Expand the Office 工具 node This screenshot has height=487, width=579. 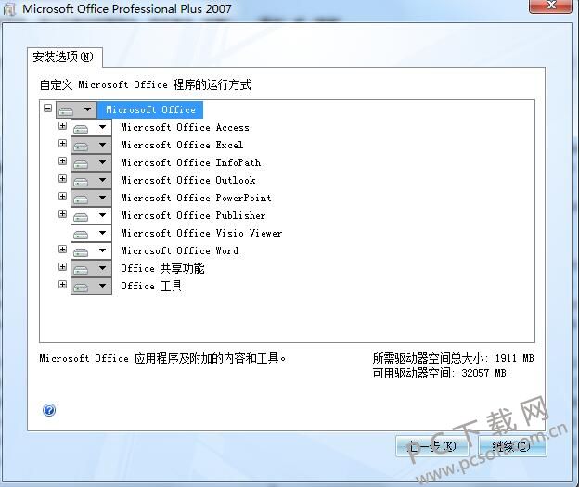(62, 284)
